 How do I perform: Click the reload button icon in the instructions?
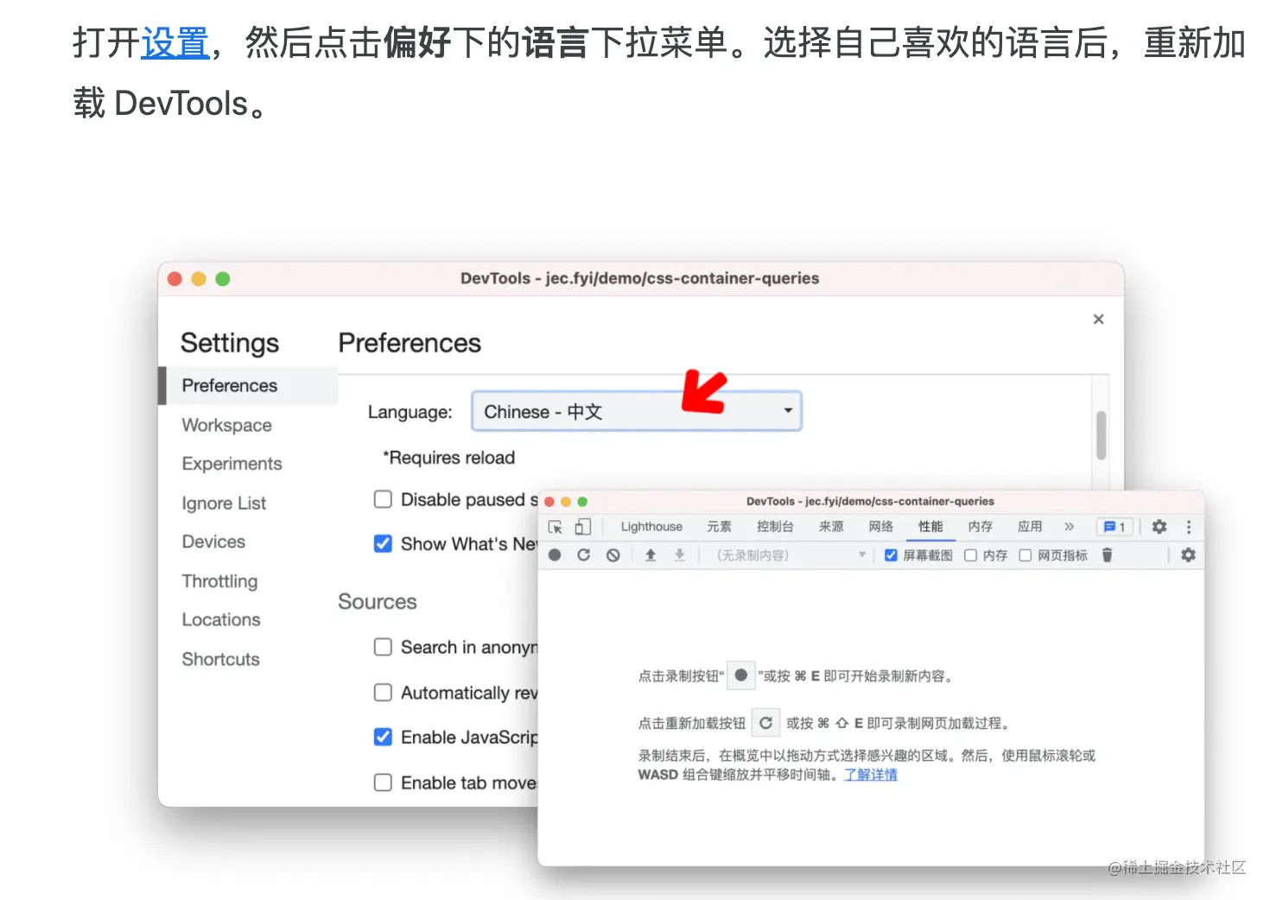[x=765, y=723]
